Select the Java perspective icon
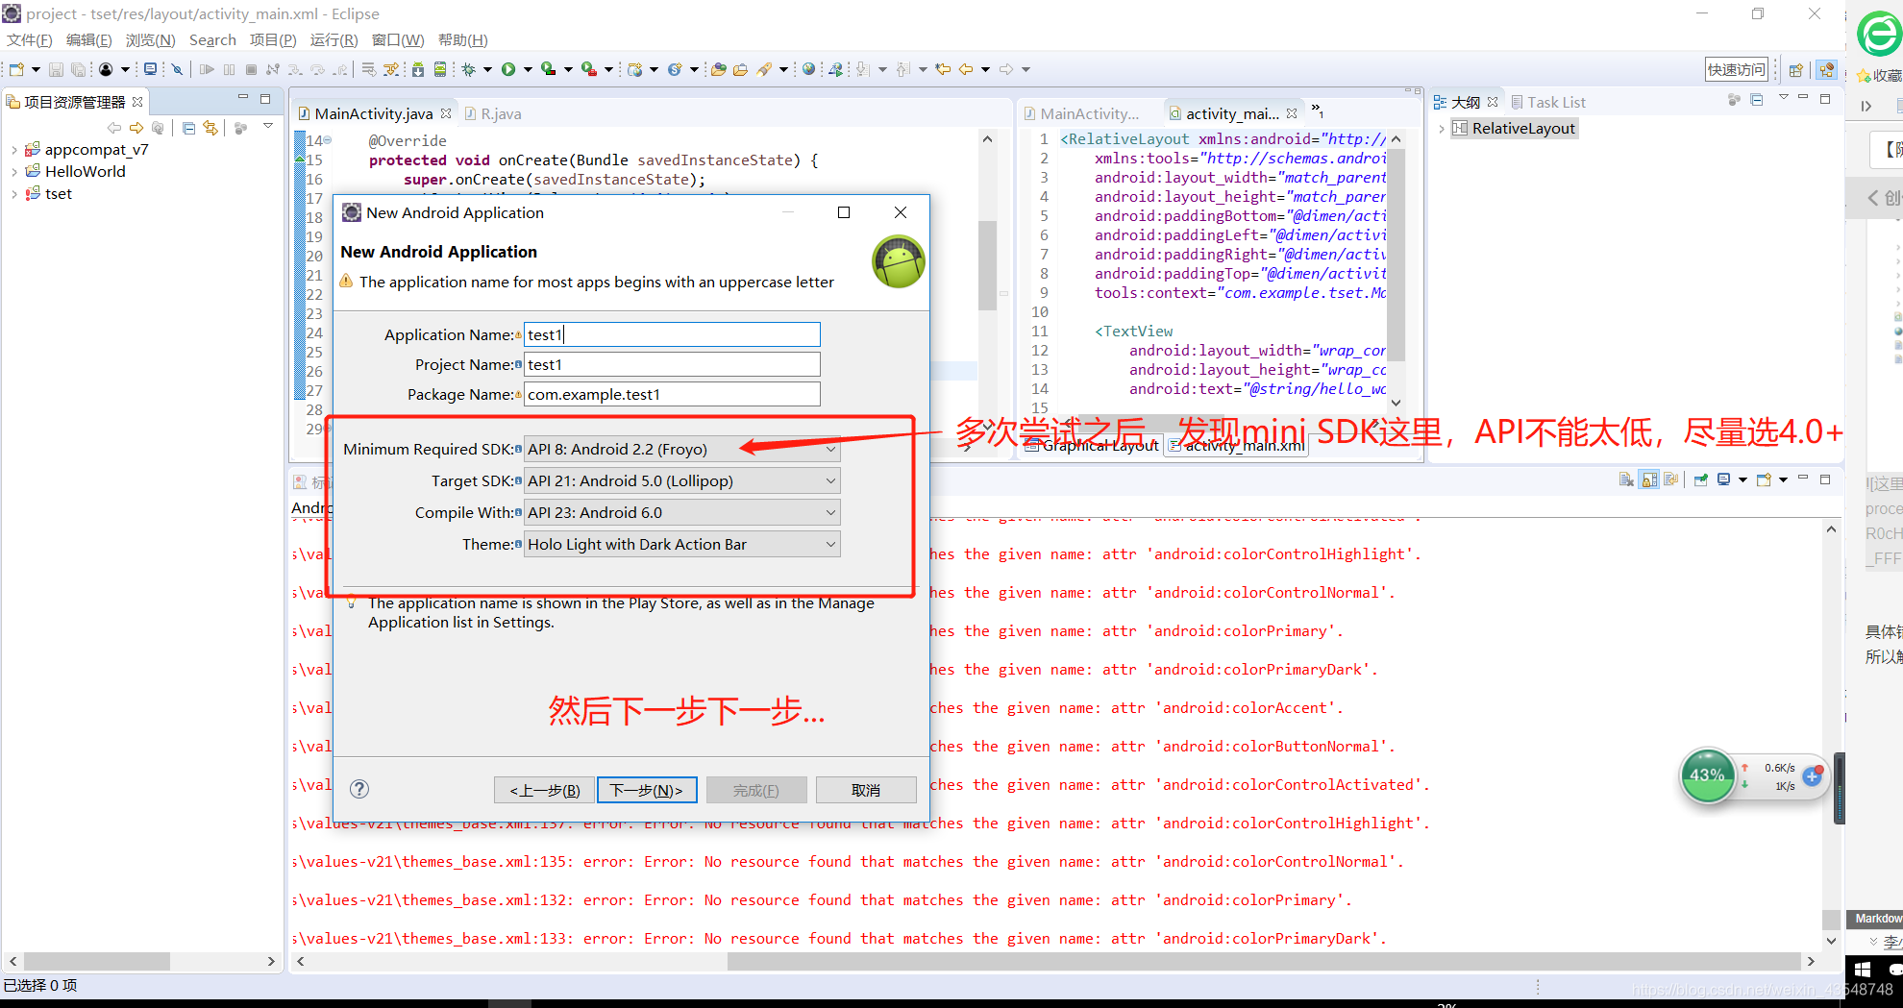This screenshot has height=1008, width=1903. pos(1827,70)
